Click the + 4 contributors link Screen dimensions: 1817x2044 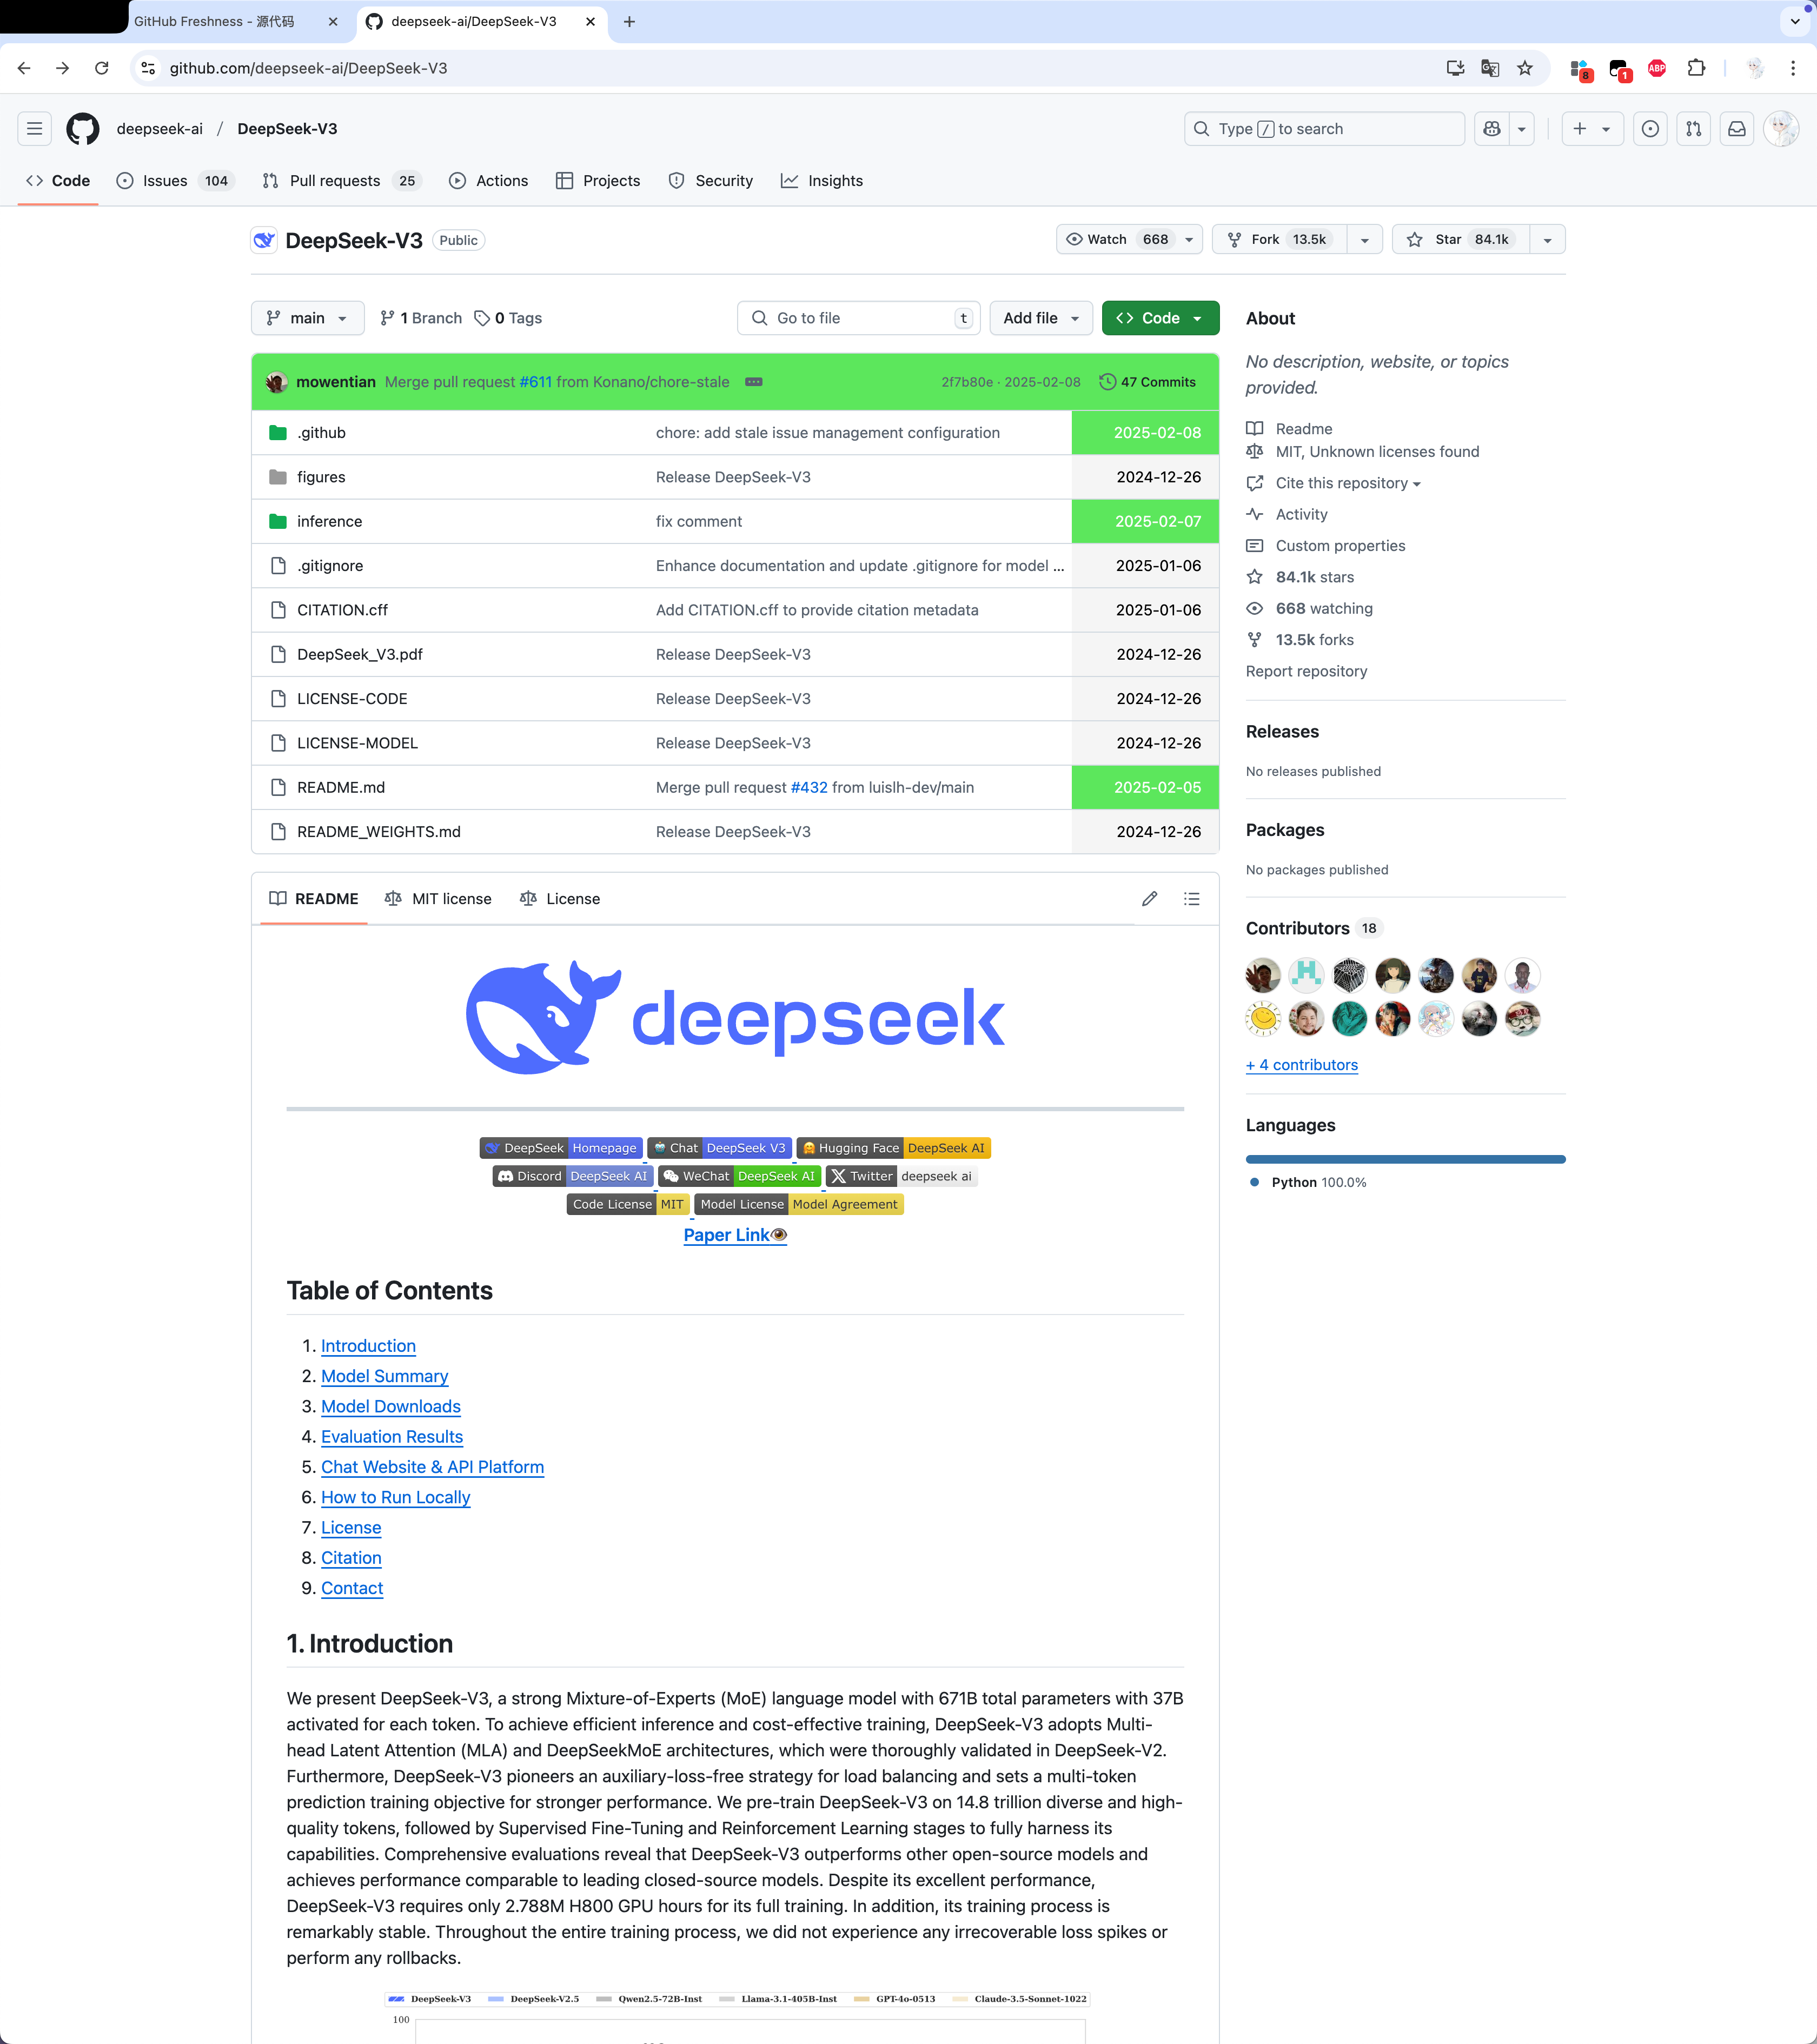point(1301,1065)
